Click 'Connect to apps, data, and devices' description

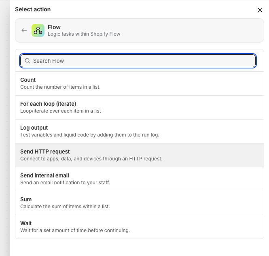tap(91, 159)
